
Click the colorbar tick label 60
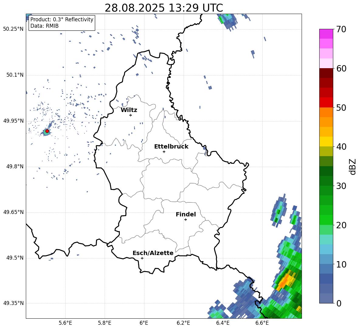pos(341,68)
